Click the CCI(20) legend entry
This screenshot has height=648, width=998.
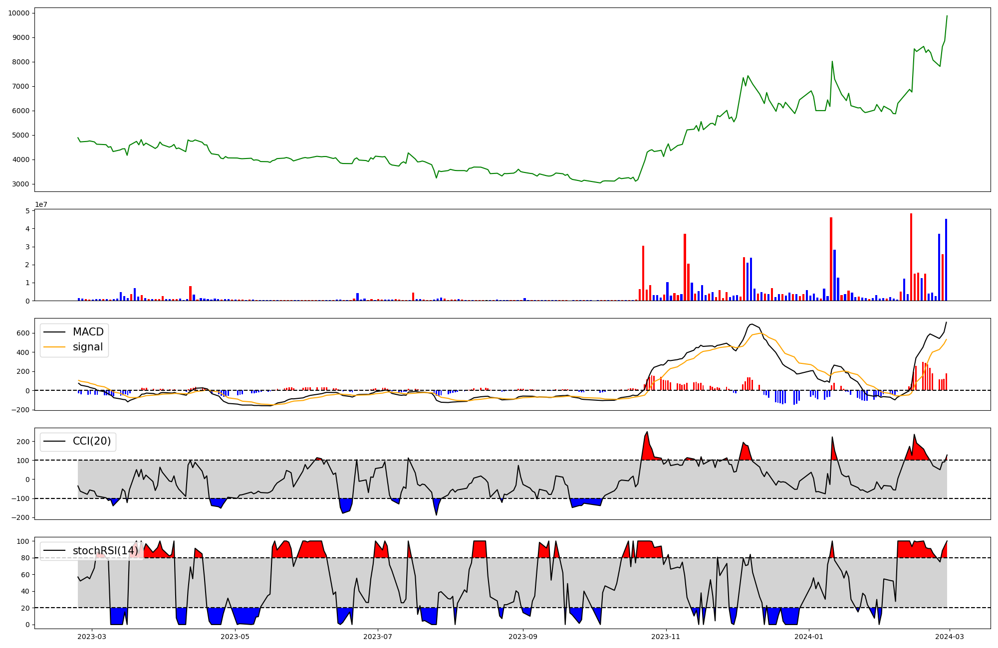pyautogui.click(x=91, y=441)
